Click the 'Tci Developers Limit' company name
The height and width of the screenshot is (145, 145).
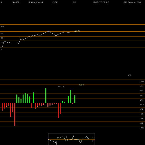click(x=132, y=2)
